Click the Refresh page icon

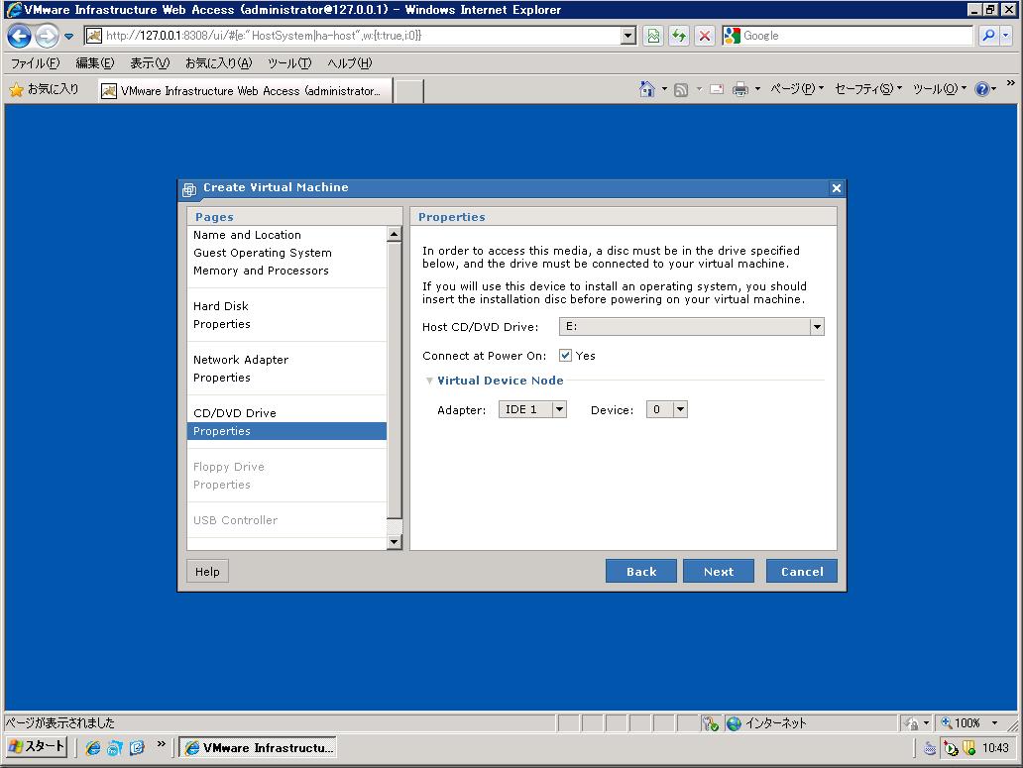(x=679, y=36)
